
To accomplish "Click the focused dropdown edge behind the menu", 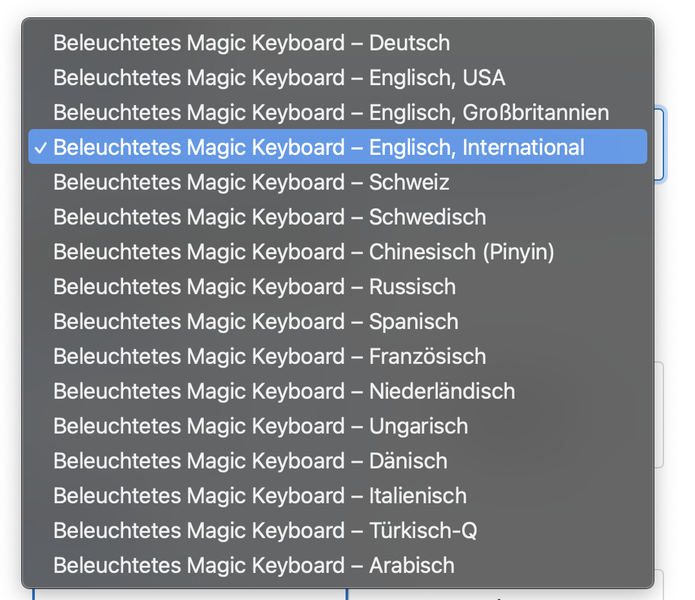I will point(660,145).
